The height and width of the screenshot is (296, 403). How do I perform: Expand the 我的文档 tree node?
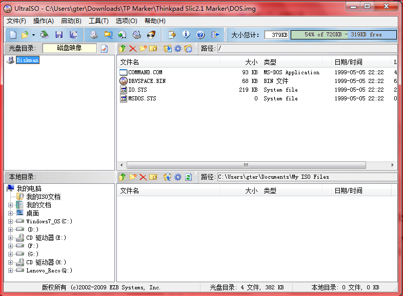tap(10, 205)
